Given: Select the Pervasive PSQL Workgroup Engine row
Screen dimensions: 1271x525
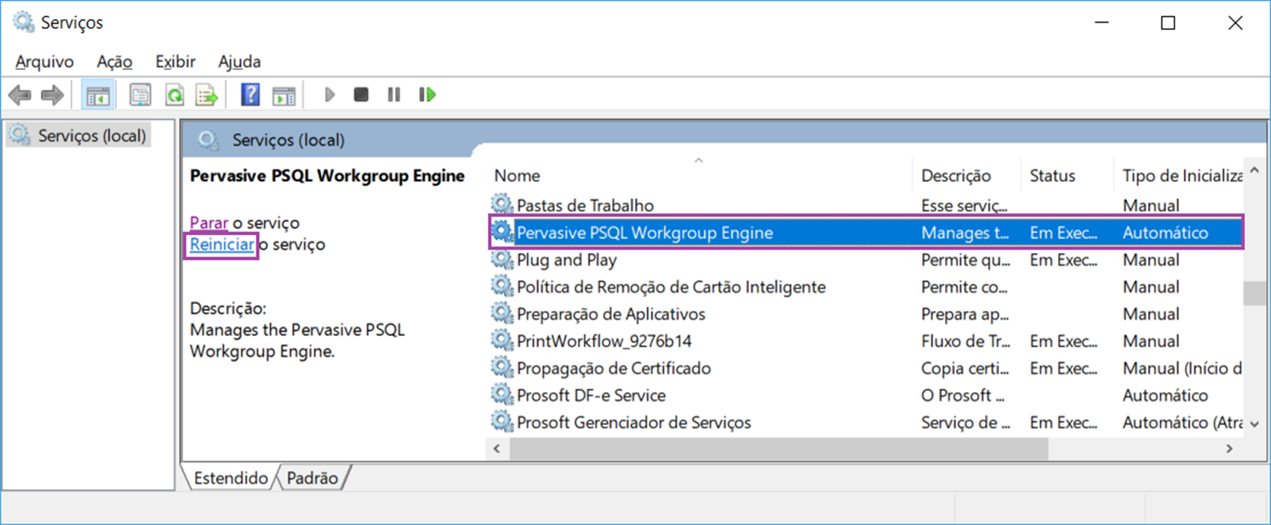Looking at the screenshot, I should [865, 232].
